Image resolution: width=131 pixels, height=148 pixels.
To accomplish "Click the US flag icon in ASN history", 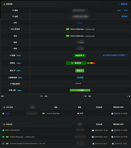I will point(78,113).
